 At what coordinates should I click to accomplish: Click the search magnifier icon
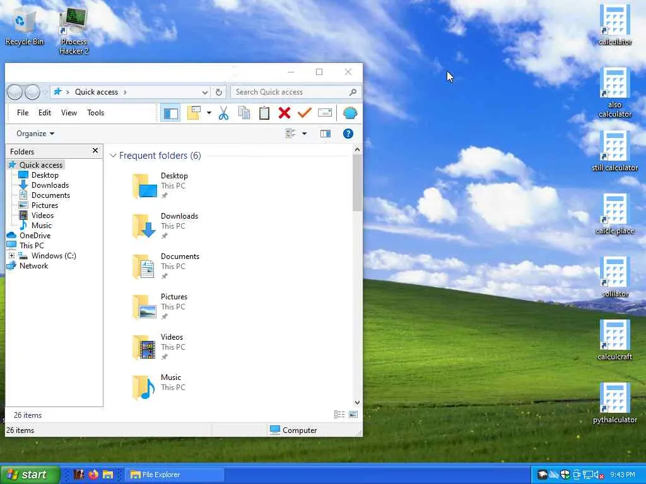pos(353,92)
